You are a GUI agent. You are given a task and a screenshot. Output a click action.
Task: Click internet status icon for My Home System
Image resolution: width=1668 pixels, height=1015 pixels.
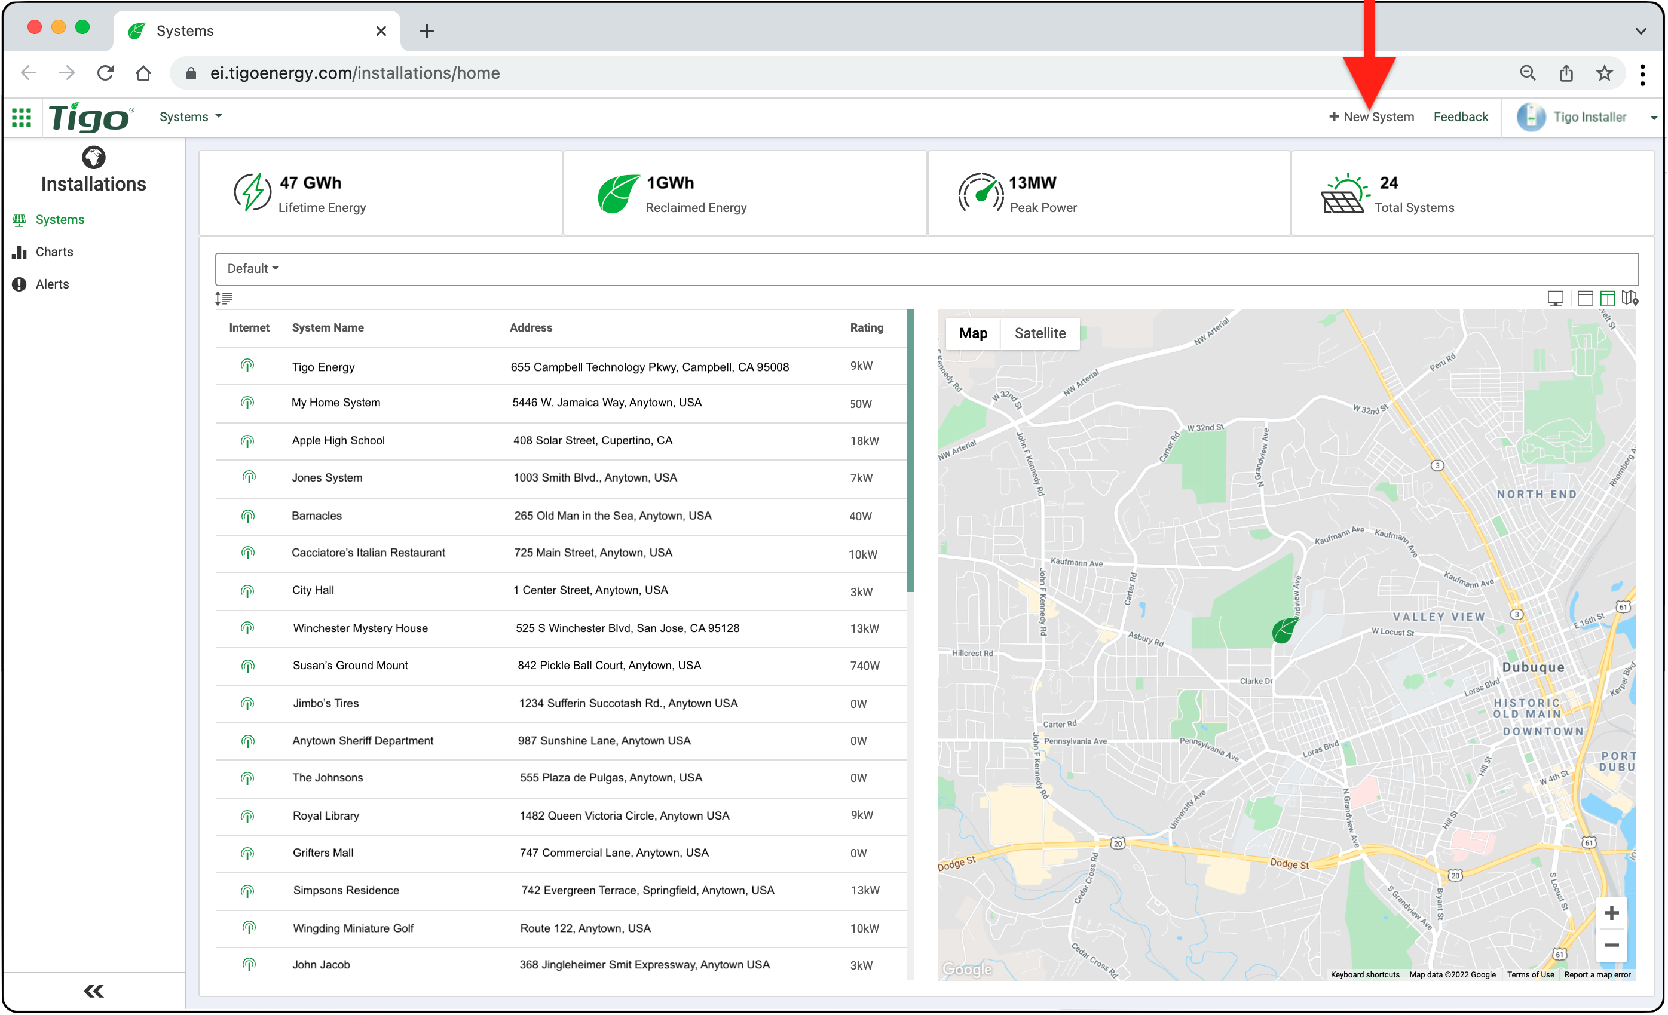247,403
